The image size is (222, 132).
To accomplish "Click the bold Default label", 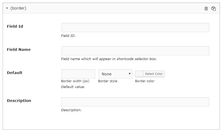I will click(x=15, y=73).
